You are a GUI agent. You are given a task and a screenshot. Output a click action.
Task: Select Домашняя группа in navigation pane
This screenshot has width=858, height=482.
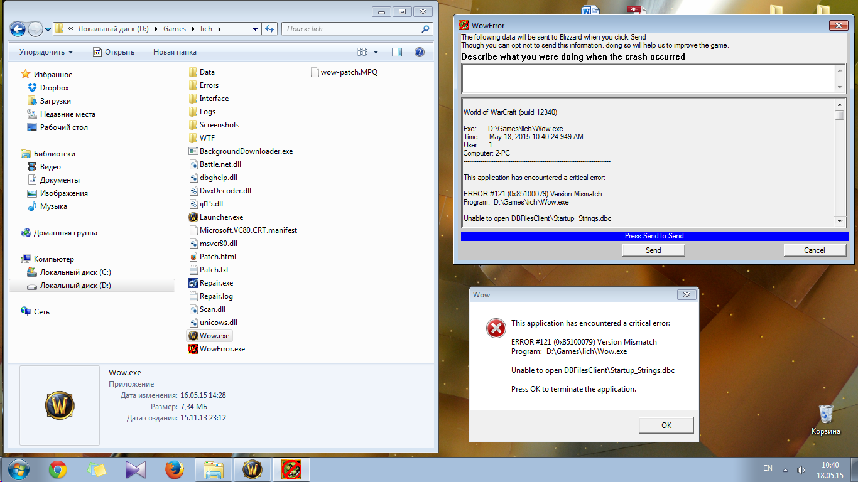[x=59, y=233]
